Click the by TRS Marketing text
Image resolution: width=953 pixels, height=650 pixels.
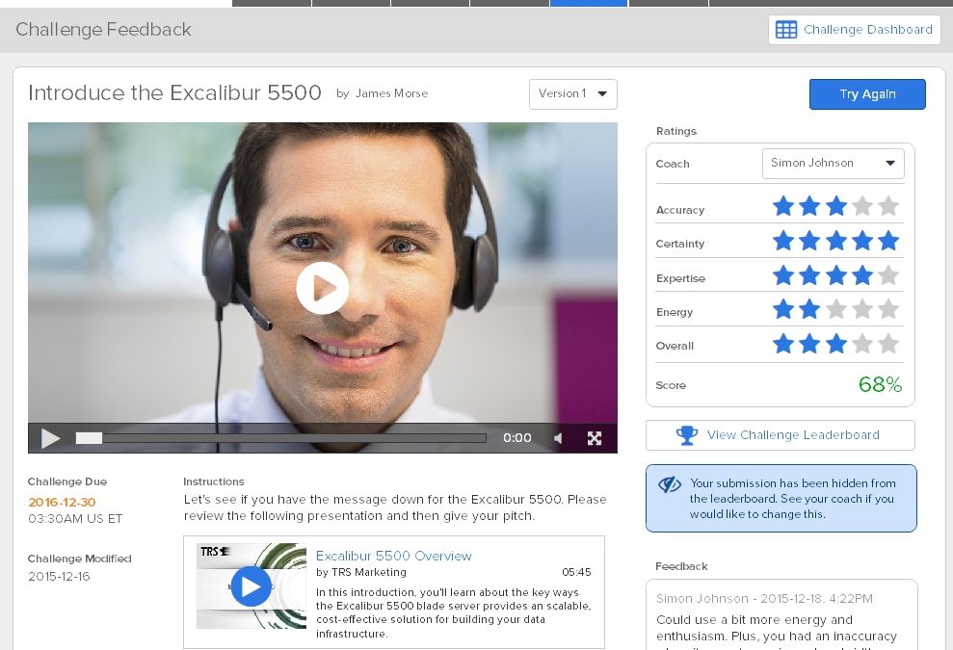click(x=361, y=572)
